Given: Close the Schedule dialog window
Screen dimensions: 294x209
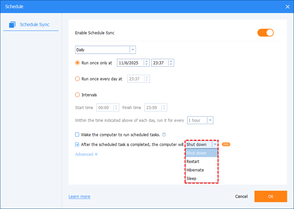Looking at the screenshot, I should point(287,7).
